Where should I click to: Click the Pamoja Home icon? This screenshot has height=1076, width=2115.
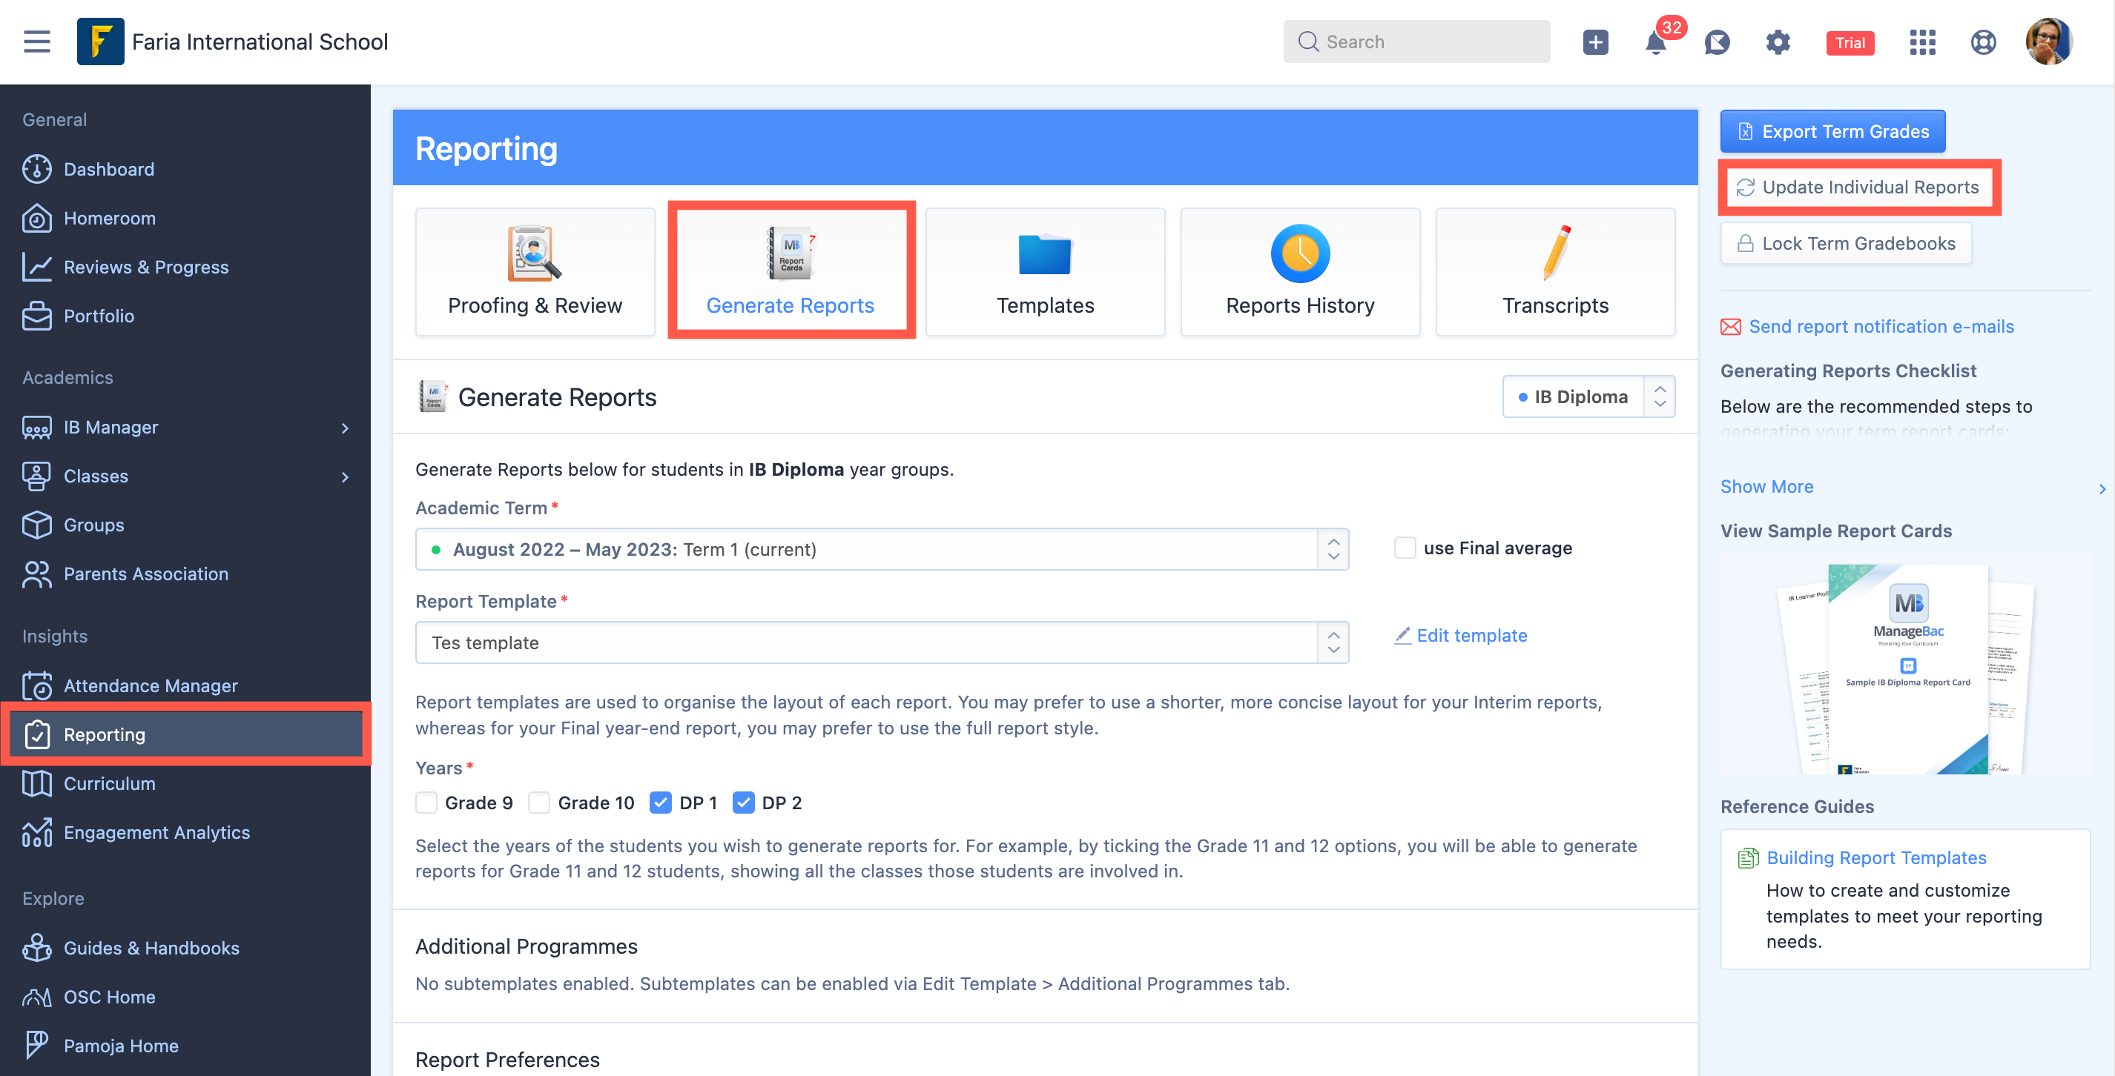coord(37,1046)
